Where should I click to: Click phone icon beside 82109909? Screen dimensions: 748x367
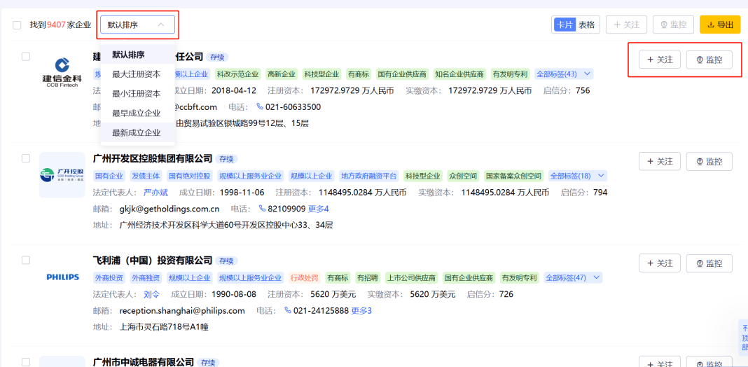coord(262,209)
